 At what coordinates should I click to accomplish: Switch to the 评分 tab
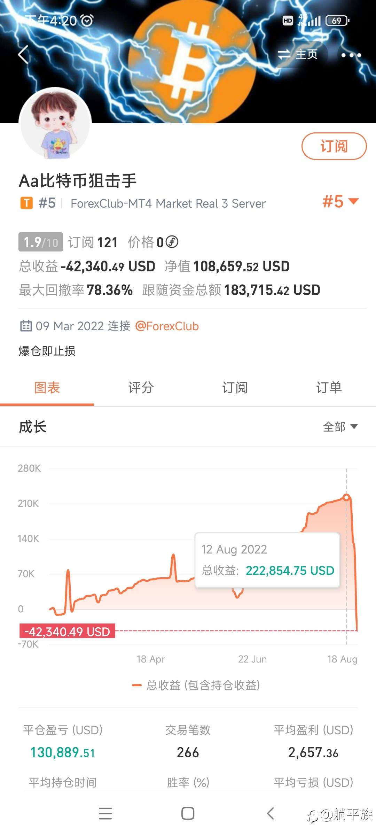tap(141, 387)
